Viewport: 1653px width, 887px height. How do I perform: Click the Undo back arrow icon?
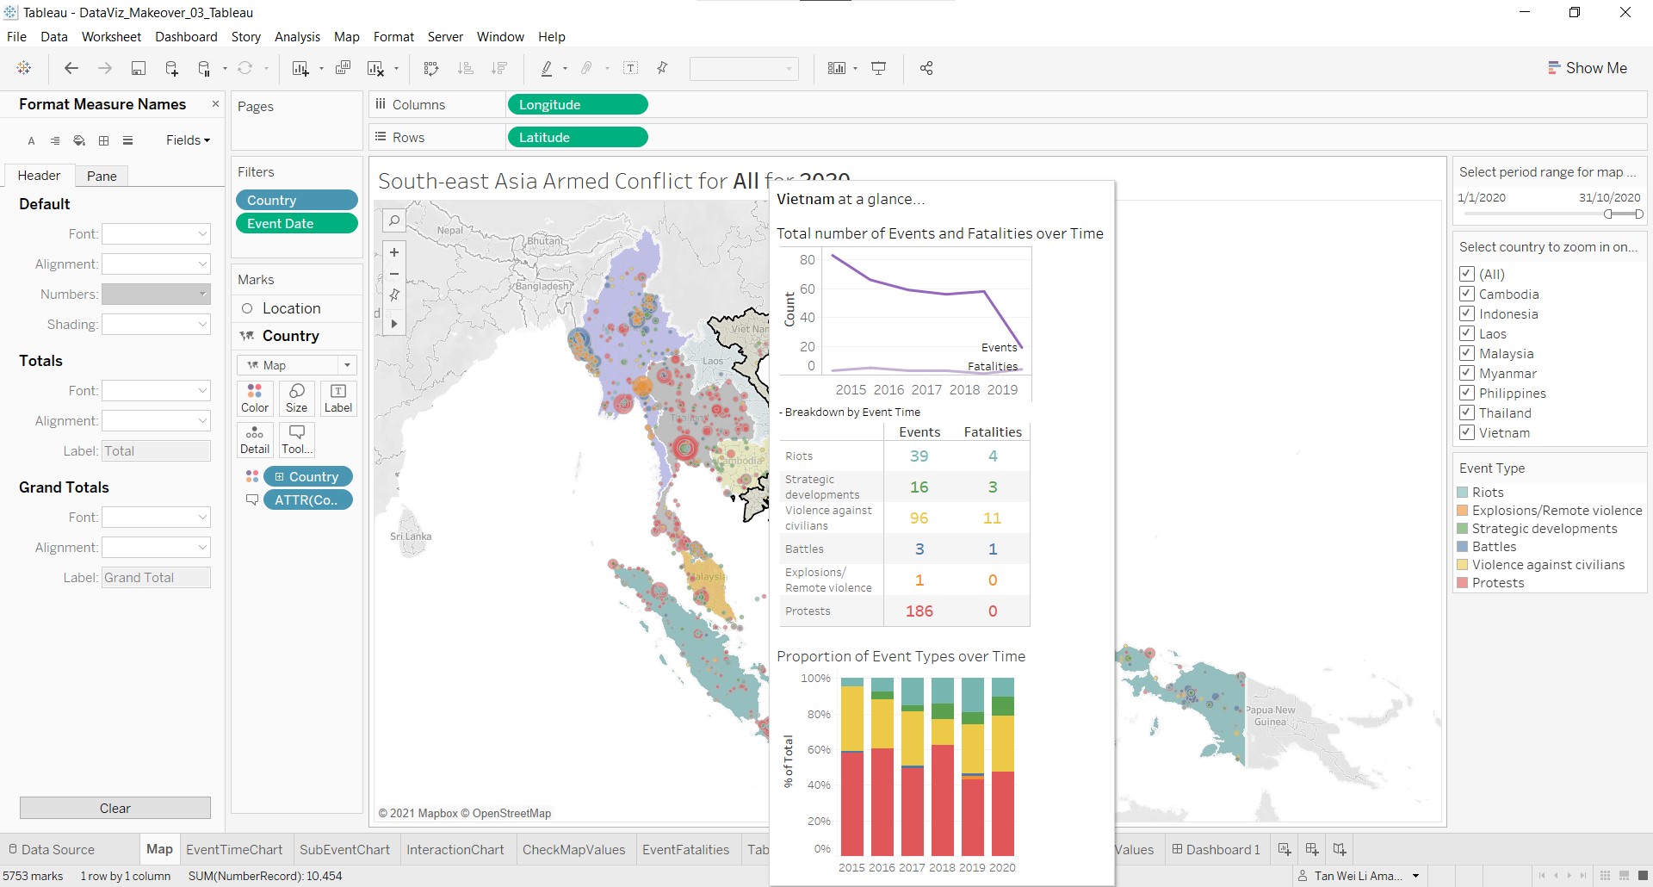(x=71, y=69)
